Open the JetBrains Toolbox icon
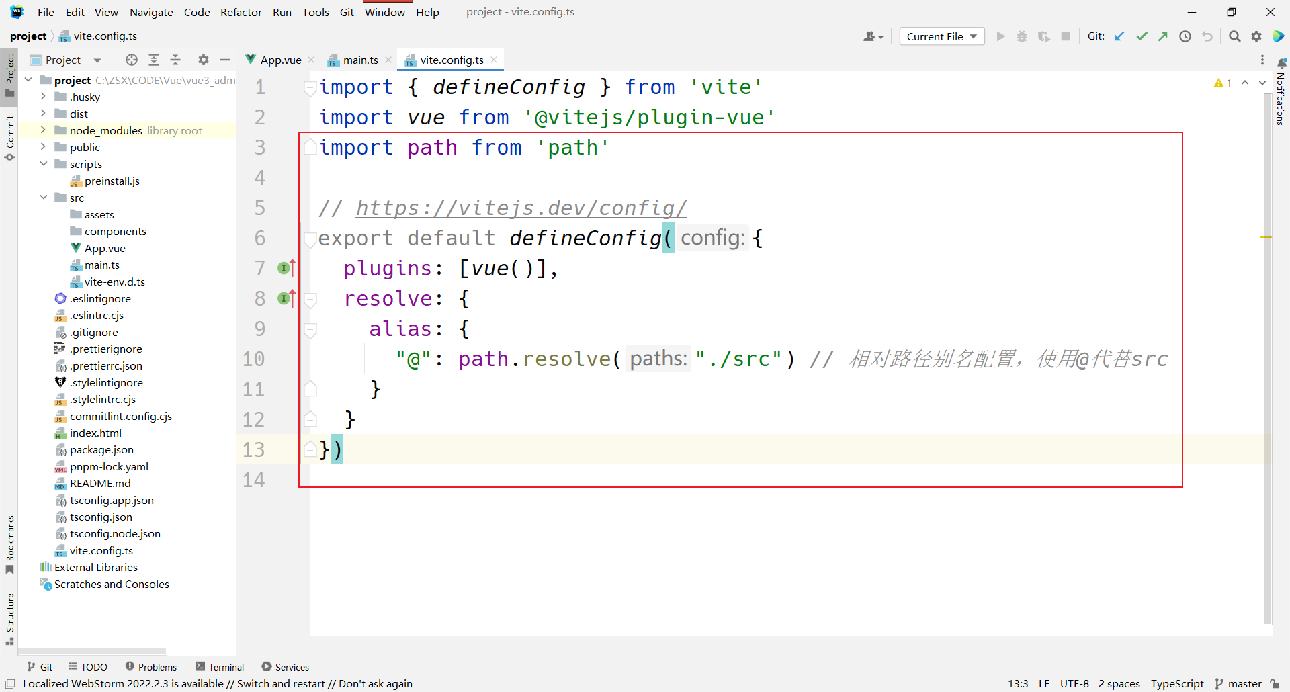 (x=1279, y=36)
